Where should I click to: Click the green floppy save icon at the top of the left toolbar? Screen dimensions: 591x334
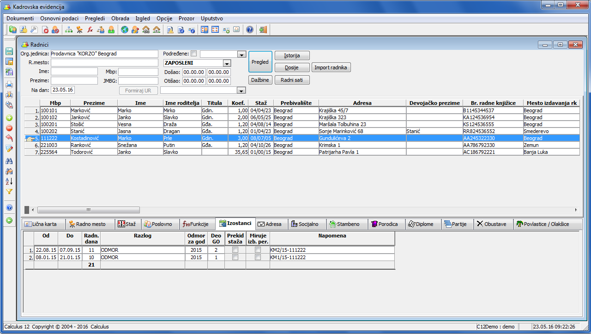coord(9,51)
